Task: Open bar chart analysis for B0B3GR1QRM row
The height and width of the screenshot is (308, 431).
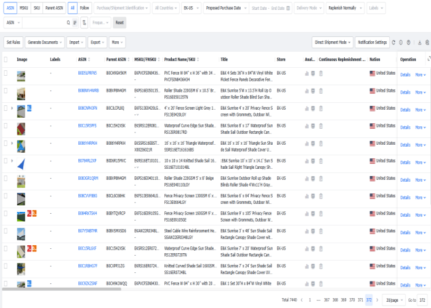Action: click(x=307, y=179)
